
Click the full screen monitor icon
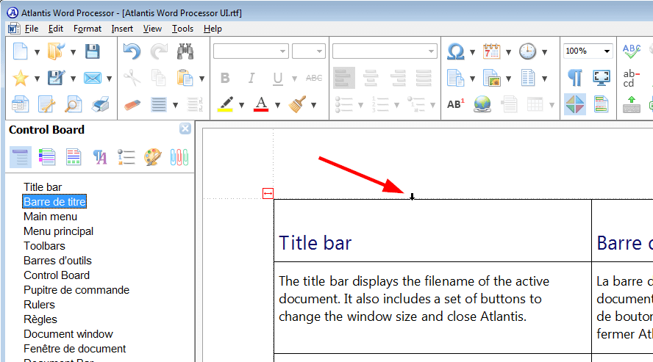(x=602, y=78)
